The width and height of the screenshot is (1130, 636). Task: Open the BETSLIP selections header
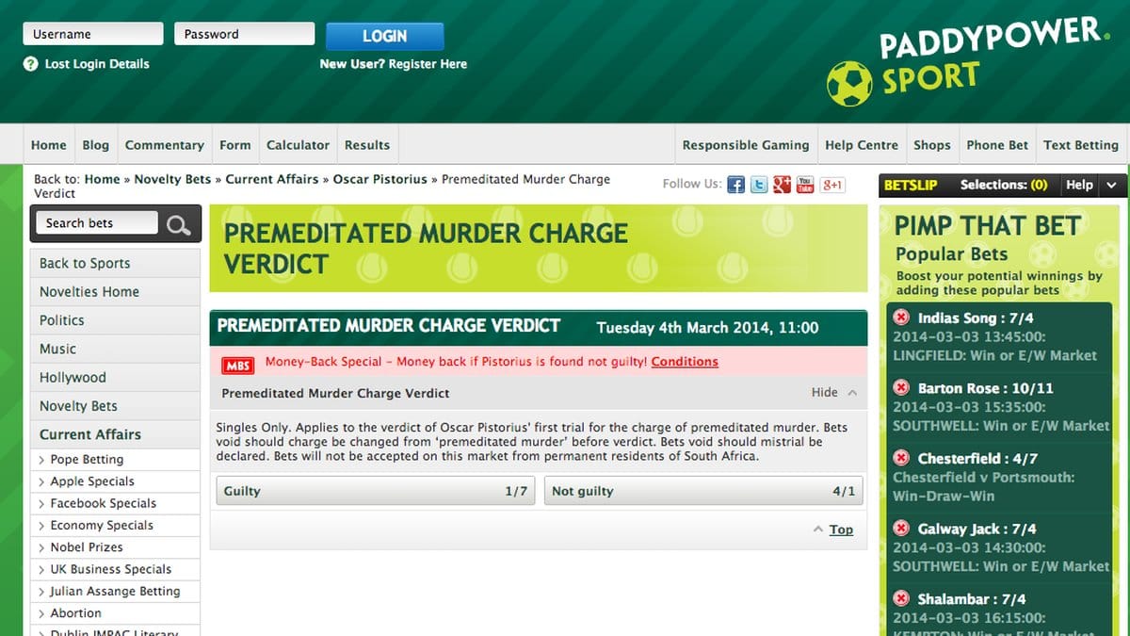click(x=968, y=186)
